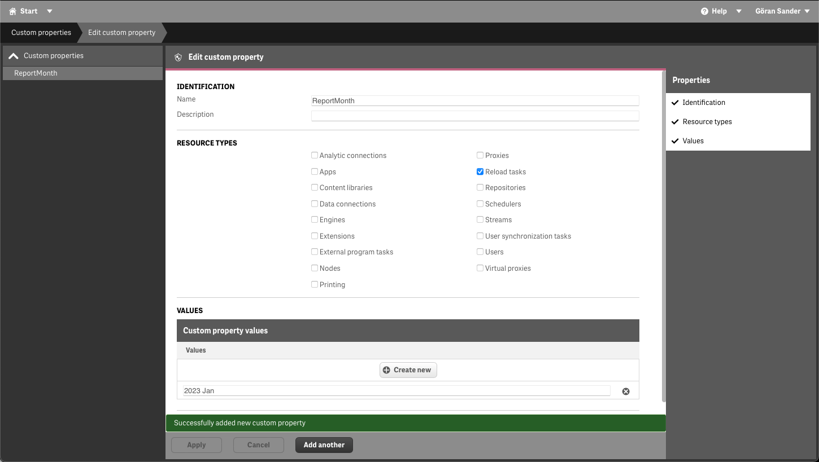Tick the Printing checkbox
Image resolution: width=819 pixels, height=462 pixels.
pyautogui.click(x=315, y=284)
